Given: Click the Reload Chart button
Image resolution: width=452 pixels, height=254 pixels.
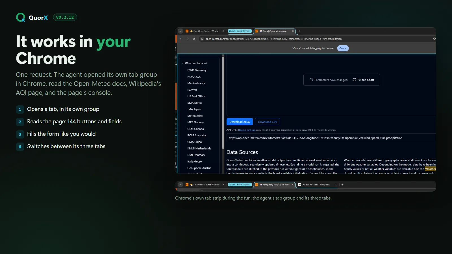Looking at the screenshot, I should 363,80.
